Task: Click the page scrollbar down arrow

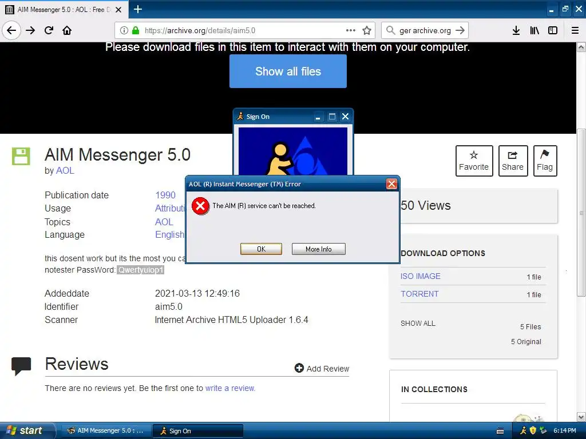Action: coord(581,417)
